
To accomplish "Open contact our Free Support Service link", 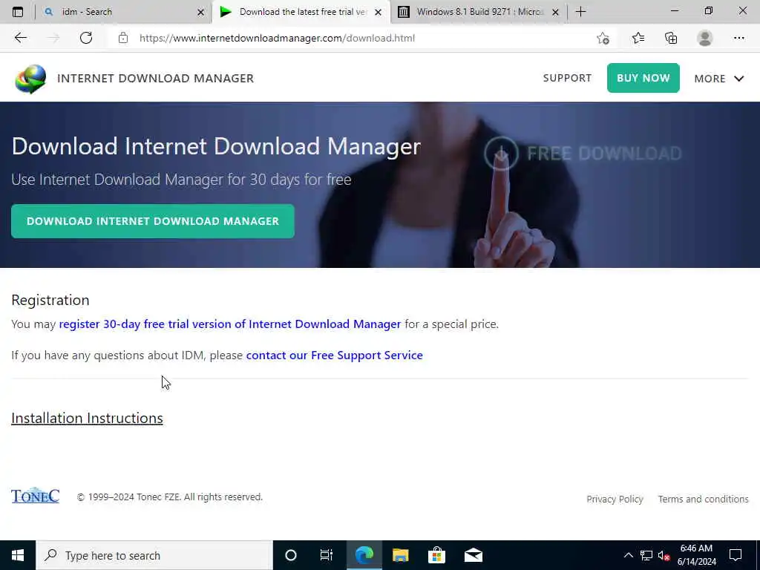I will coord(335,356).
